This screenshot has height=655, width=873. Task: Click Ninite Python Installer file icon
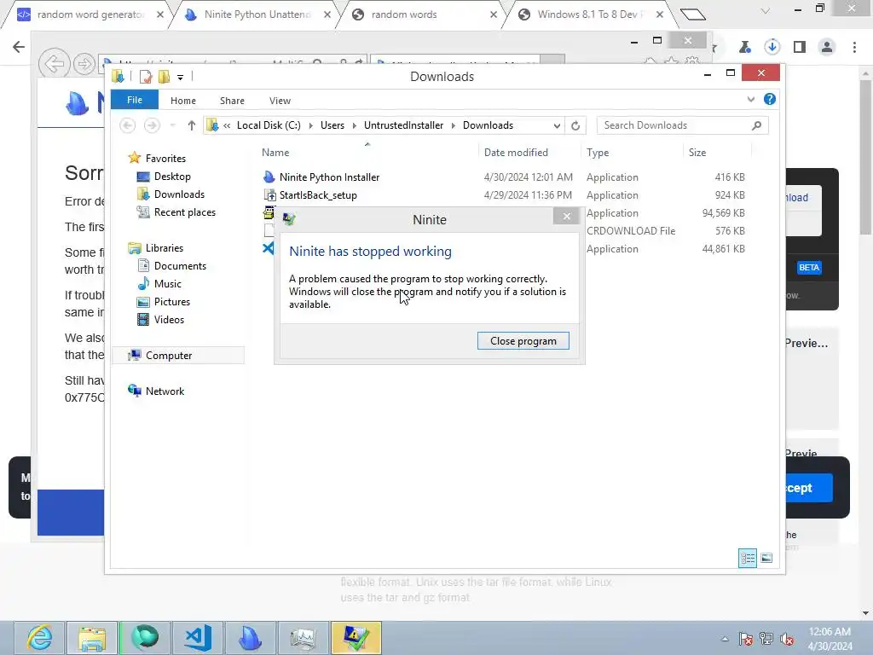click(269, 177)
